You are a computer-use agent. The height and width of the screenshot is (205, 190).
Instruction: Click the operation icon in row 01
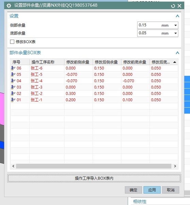tap(13, 100)
